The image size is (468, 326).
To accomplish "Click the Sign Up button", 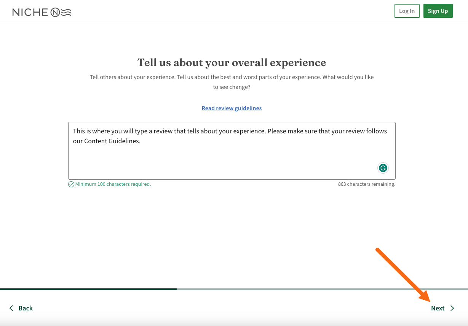I will pyautogui.click(x=438, y=11).
